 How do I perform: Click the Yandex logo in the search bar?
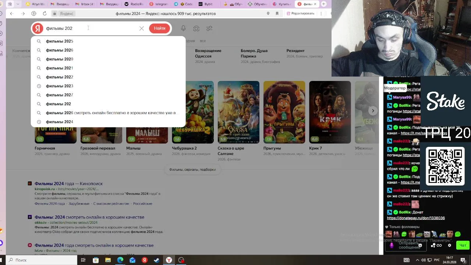(38, 28)
